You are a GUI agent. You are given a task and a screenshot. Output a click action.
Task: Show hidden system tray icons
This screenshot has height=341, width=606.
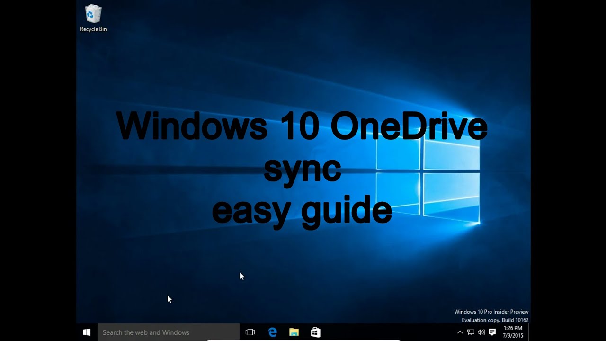(460, 332)
